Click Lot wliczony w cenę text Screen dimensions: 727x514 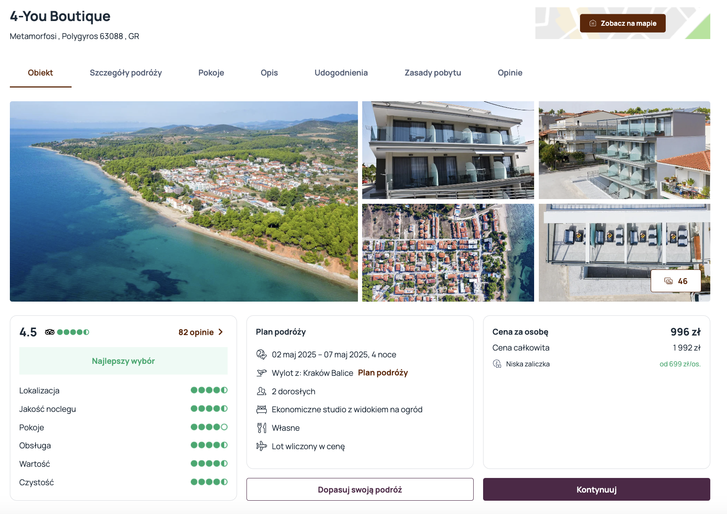(x=308, y=446)
